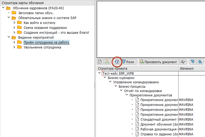Click the Увольнение сотрудника folder icon
Viewport: 205px width, 137px height.
[19, 47]
